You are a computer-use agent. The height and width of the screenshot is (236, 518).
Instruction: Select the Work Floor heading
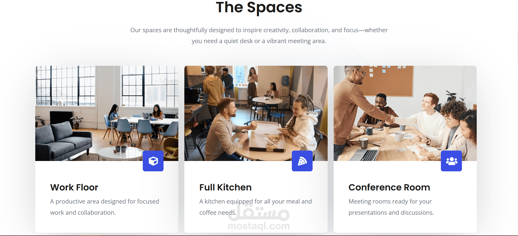tap(74, 187)
